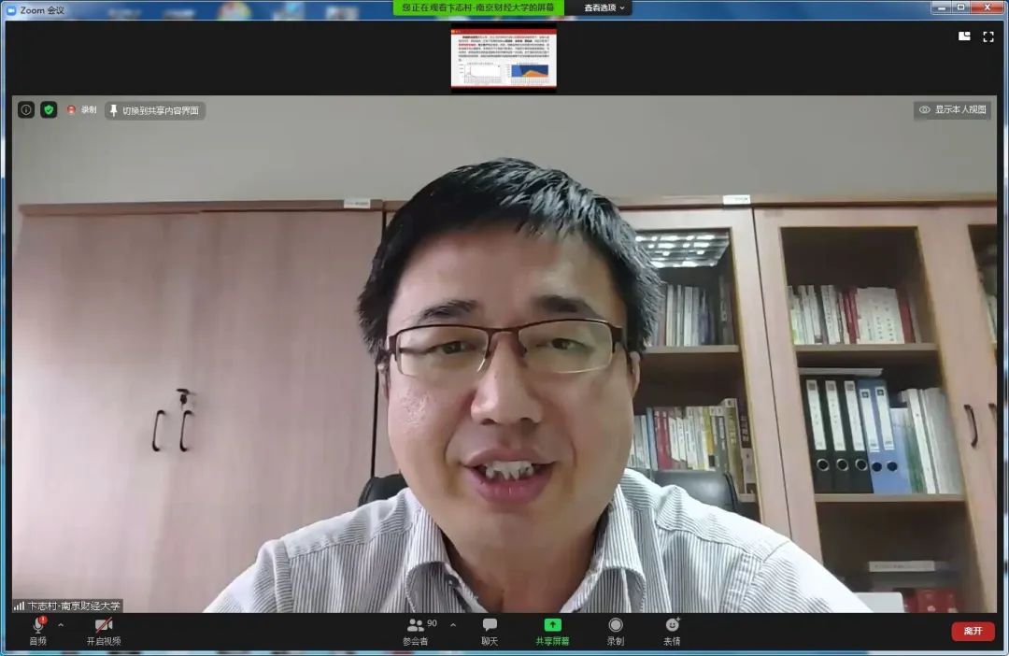Image resolution: width=1009 pixels, height=656 pixels.
Task: Show self view via 显示本人视图
Action: [952, 110]
